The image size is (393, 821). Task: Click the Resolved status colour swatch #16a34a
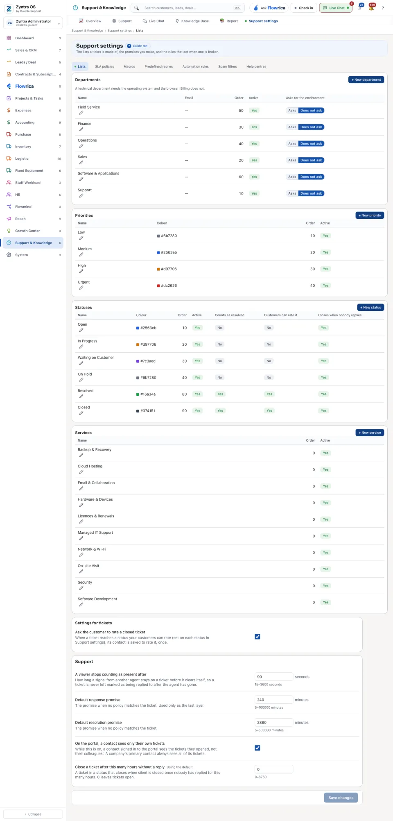point(138,394)
